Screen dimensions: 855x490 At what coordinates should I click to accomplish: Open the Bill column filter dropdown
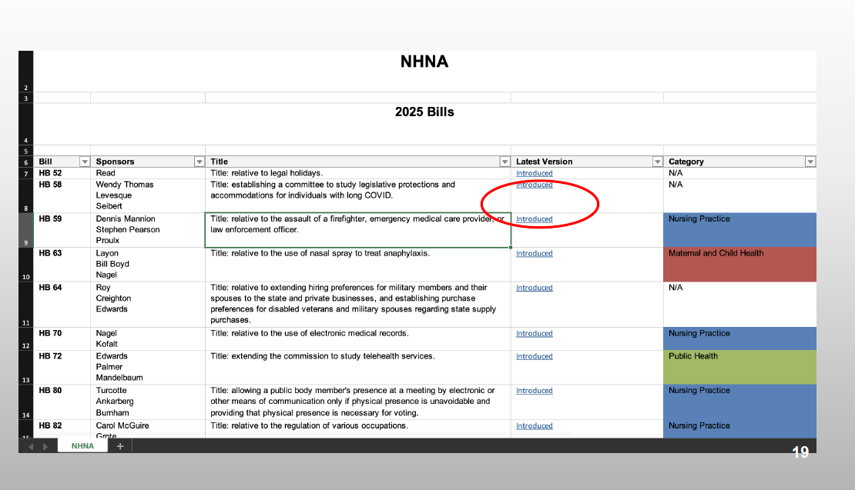[x=85, y=162]
